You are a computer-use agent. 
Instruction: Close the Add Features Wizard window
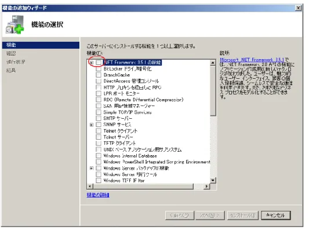pyautogui.click(x=299, y=8)
